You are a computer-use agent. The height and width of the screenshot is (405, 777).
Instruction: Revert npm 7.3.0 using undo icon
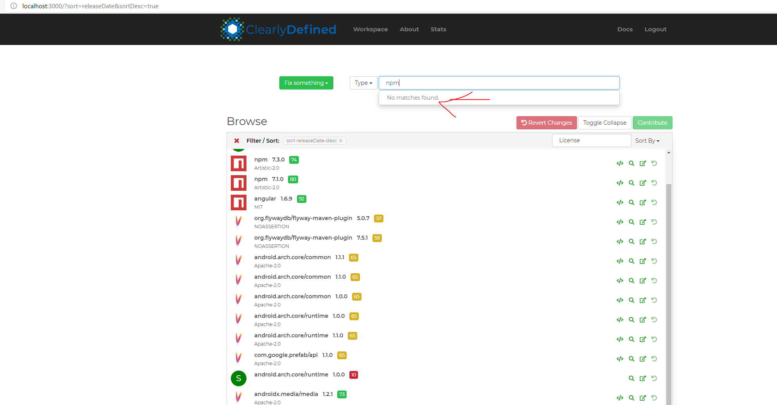pos(654,163)
